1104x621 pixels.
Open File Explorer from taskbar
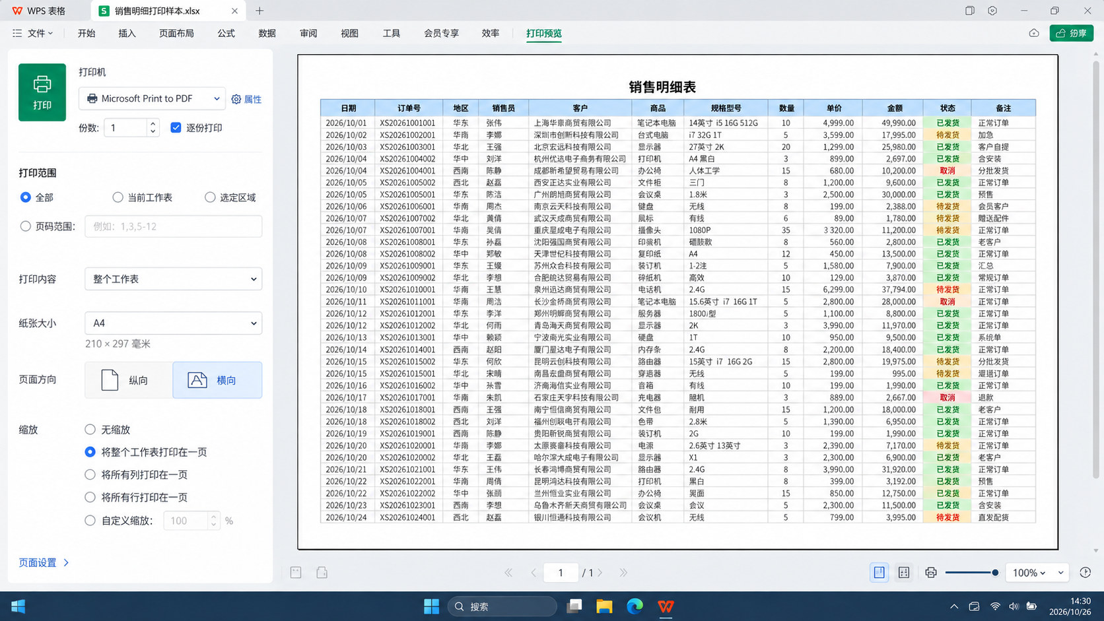(604, 606)
